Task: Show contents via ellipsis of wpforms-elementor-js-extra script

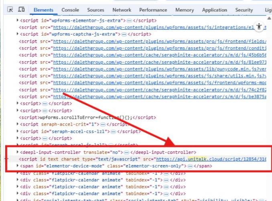Action: click(129, 21)
